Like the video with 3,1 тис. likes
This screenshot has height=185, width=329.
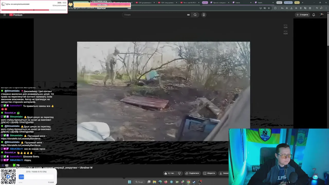(169, 173)
